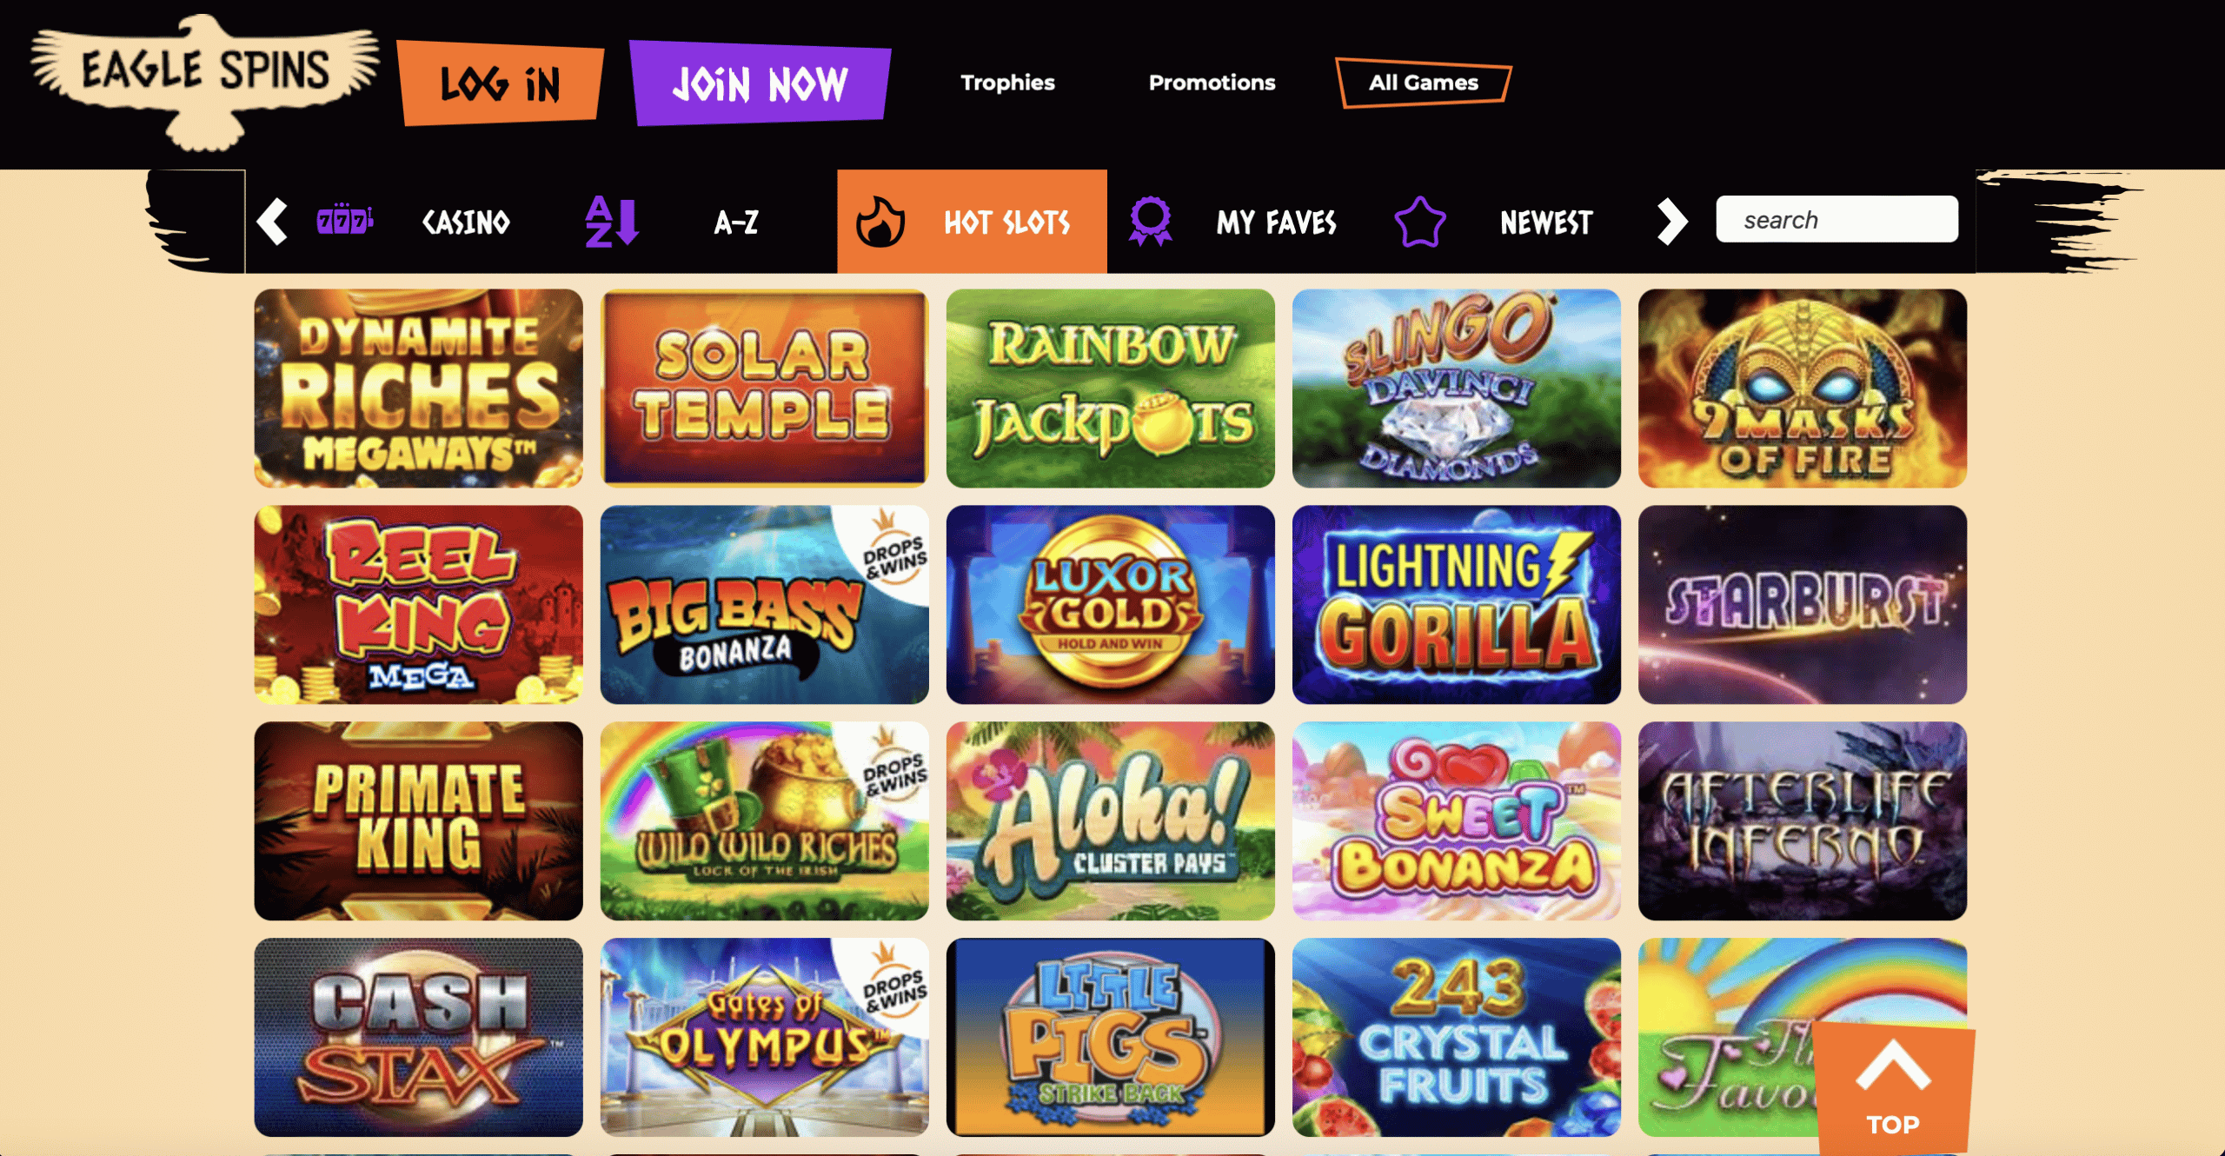Click the purple star Newest icon
This screenshot has width=2225, height=1156.
(1420, 222)
